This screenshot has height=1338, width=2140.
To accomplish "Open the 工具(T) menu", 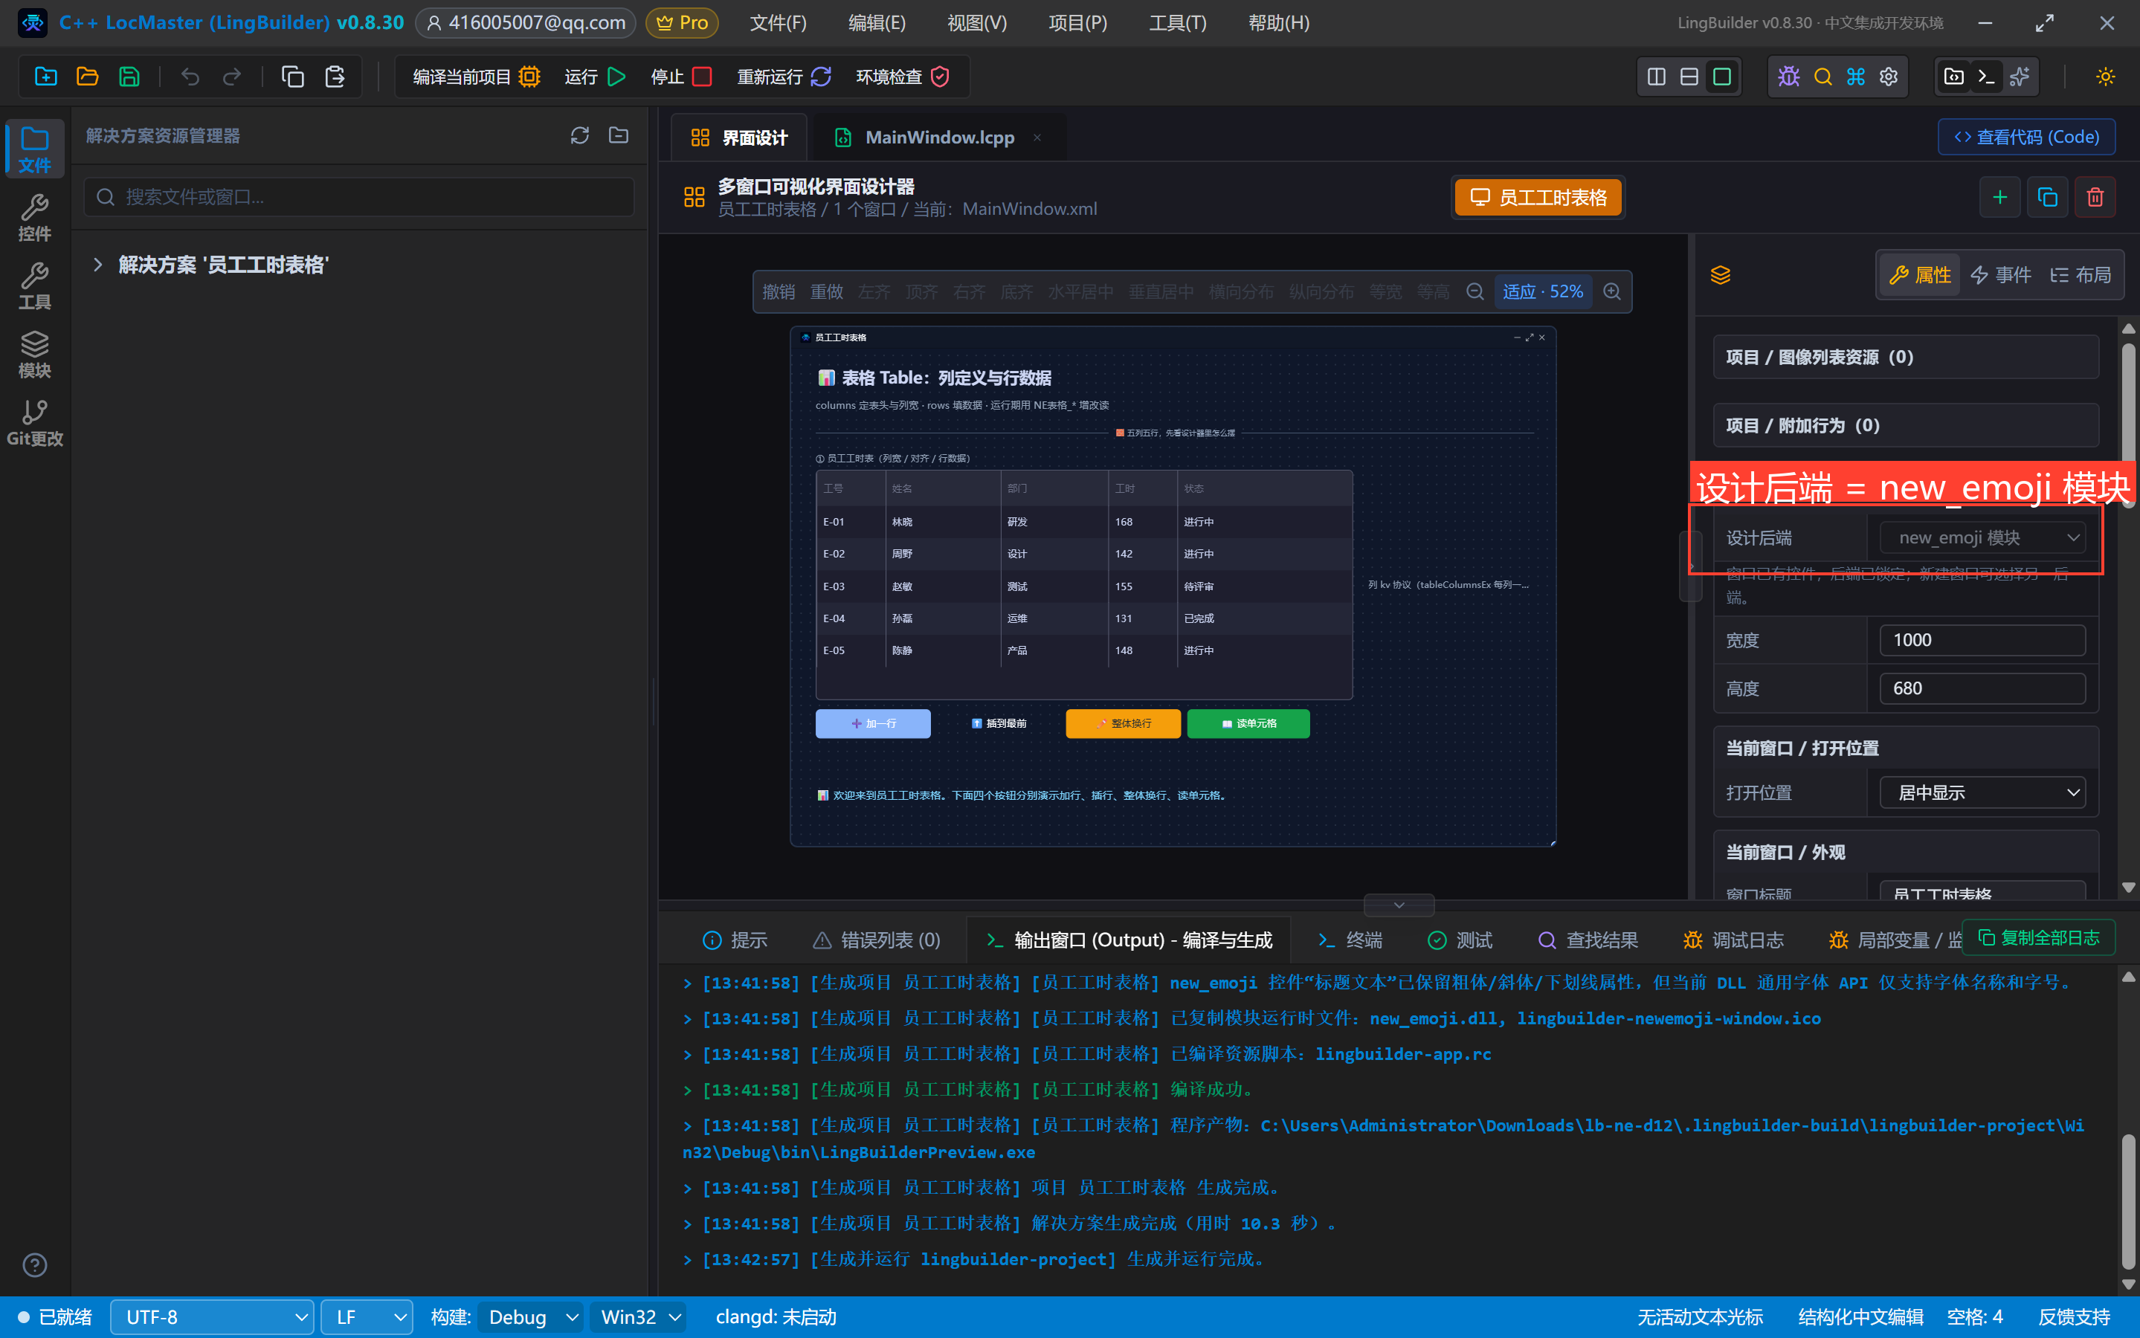I will 1178,23.
